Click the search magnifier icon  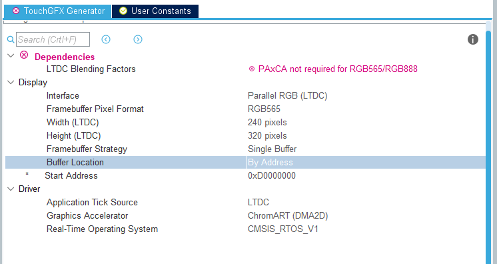[x=11, y=39]
